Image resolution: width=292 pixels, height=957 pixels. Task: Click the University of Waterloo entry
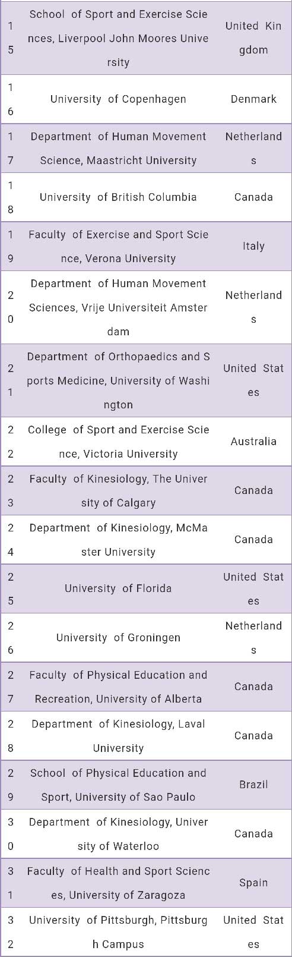118,834
